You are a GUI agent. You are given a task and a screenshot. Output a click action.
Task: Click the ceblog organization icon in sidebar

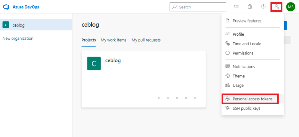click(x=6, y=25)
